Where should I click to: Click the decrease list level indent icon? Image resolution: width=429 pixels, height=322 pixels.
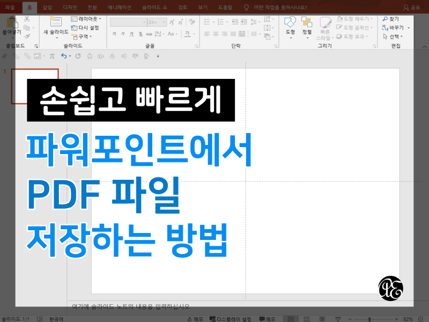pyautogui.click(x=235, y=22)
